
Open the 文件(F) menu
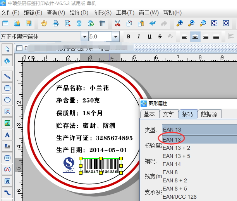coord(10,12)
